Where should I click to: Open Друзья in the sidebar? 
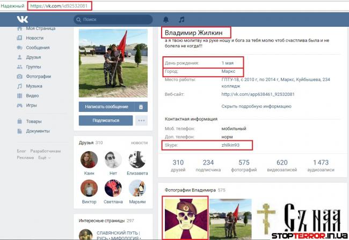click(33, 57)
